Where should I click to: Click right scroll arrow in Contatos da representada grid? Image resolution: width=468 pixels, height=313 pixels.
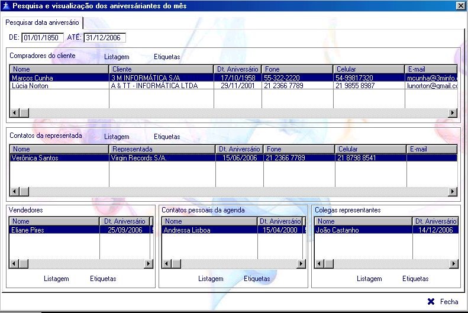pos(453,192)
